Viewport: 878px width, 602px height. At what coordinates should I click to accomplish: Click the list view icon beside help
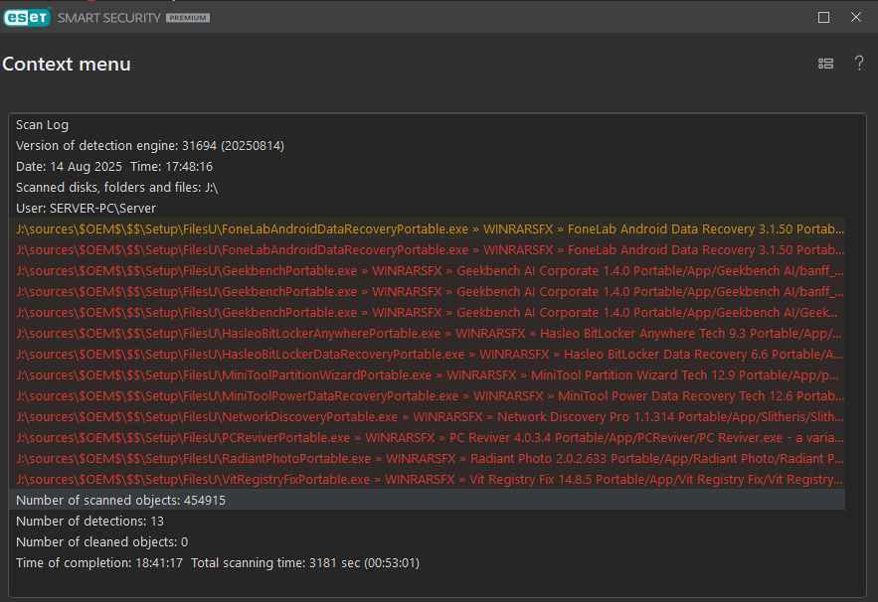(x=825, y=64)
